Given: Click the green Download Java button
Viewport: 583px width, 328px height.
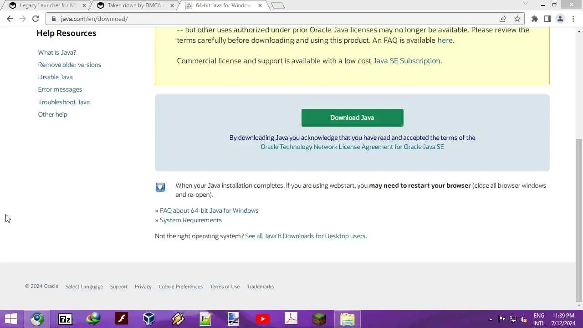Looking at the screenshot, I should 352,118.
